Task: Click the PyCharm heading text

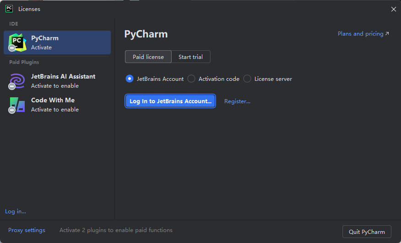Action: (146, 34)
